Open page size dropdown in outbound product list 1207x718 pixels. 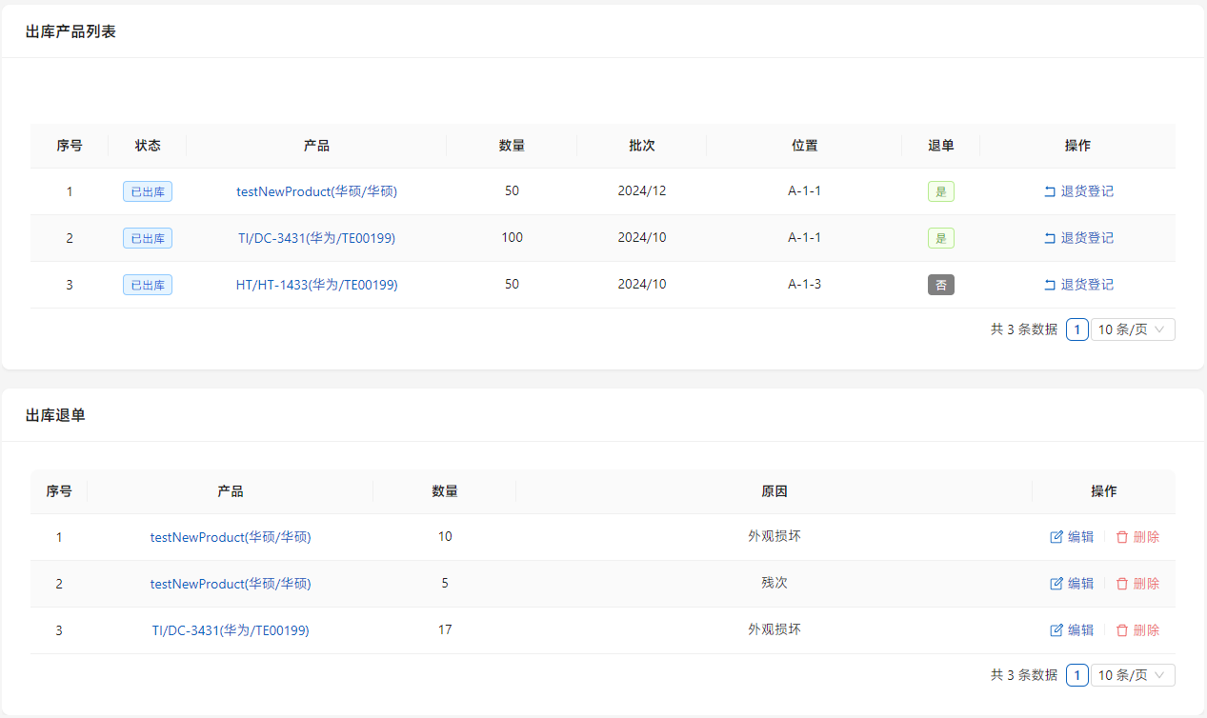1132,329
